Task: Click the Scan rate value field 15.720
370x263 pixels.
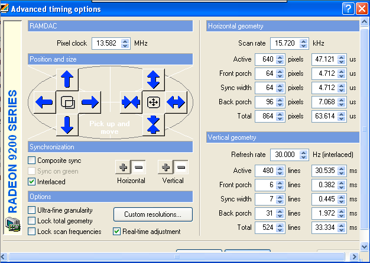Action: click(x=285, y=43)
